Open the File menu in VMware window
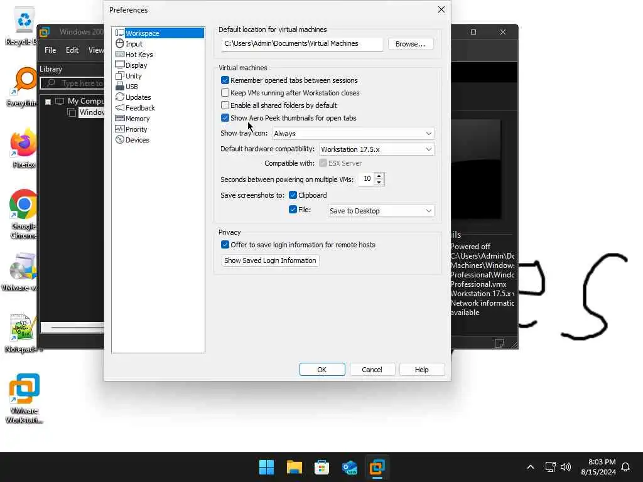The width and height of the screenshot is (643, 482). [50, 50]
